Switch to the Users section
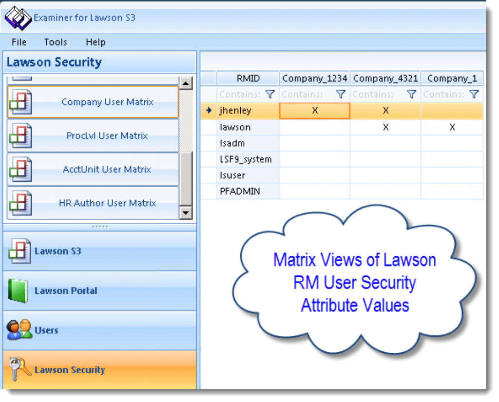 coord(99,330)
